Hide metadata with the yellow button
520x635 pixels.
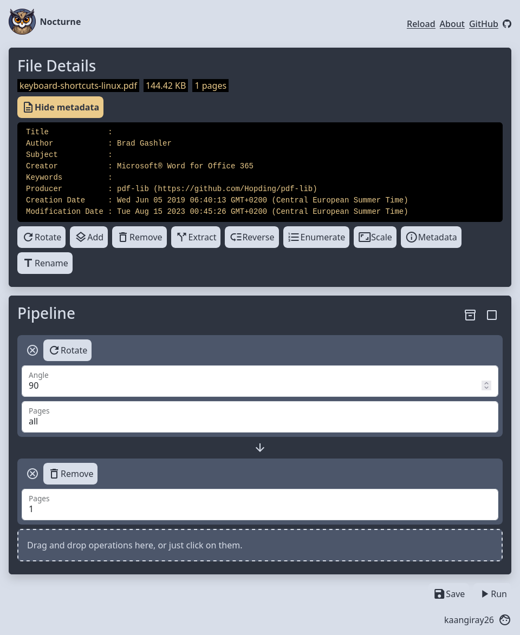(x=60, y=107)
